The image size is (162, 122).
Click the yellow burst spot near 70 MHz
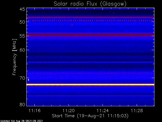(x=28, y=80)
